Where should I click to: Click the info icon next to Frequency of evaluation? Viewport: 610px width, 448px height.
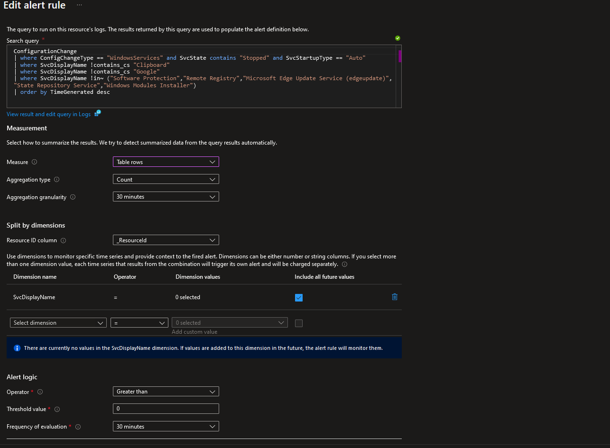point(78,427)
